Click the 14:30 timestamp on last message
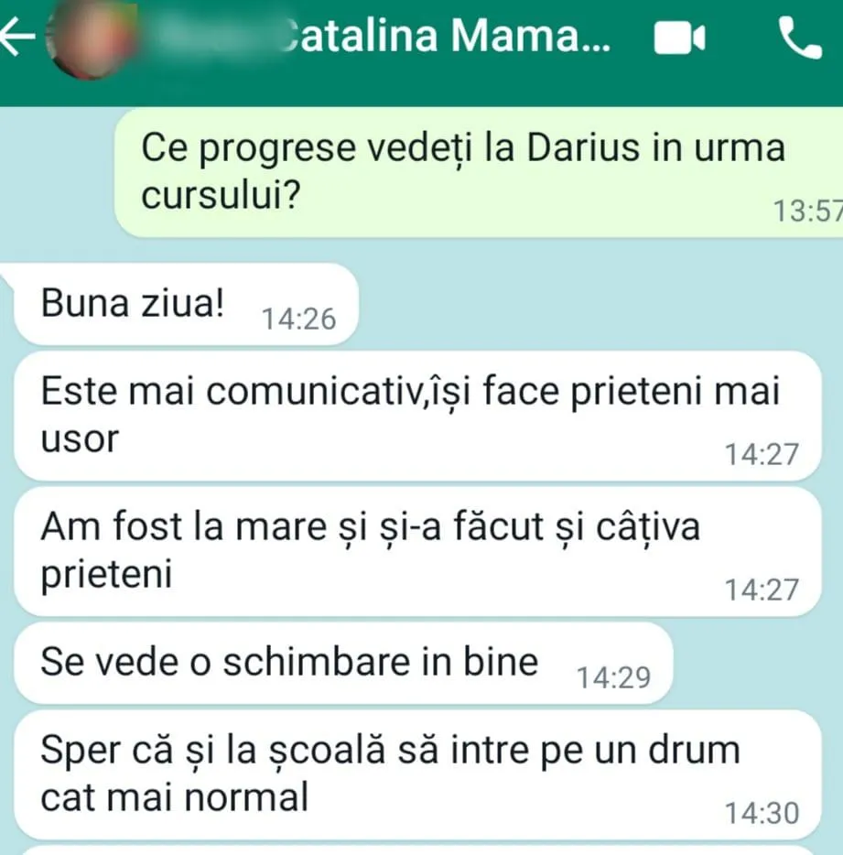Screen dimensions: 843x855 [x=762, y=813]
